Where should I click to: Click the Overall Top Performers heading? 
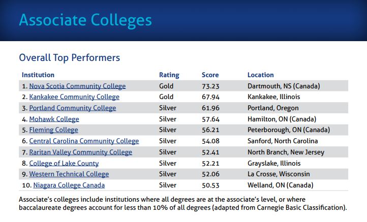(x=70, y=57)
